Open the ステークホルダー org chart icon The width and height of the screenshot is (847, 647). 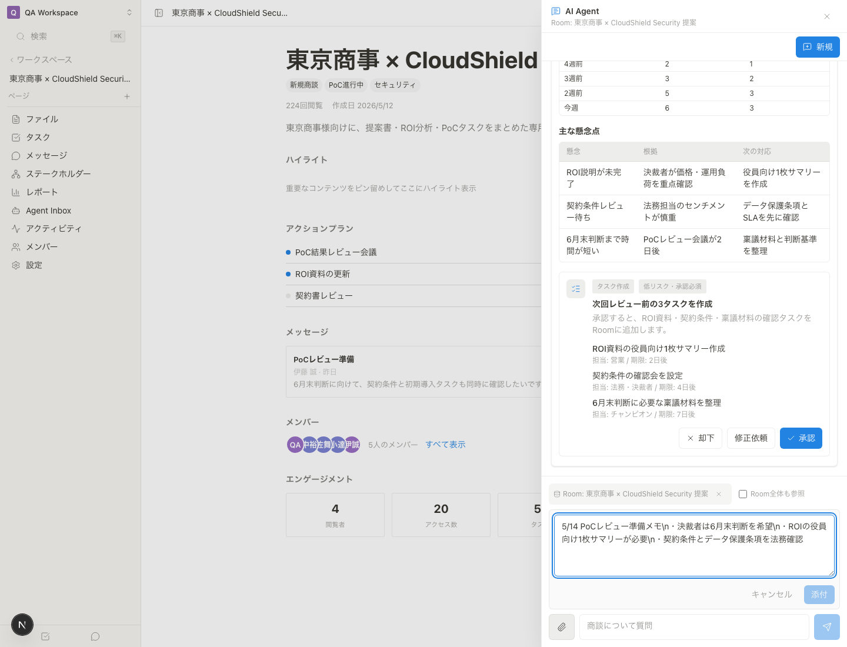[16, 174]
